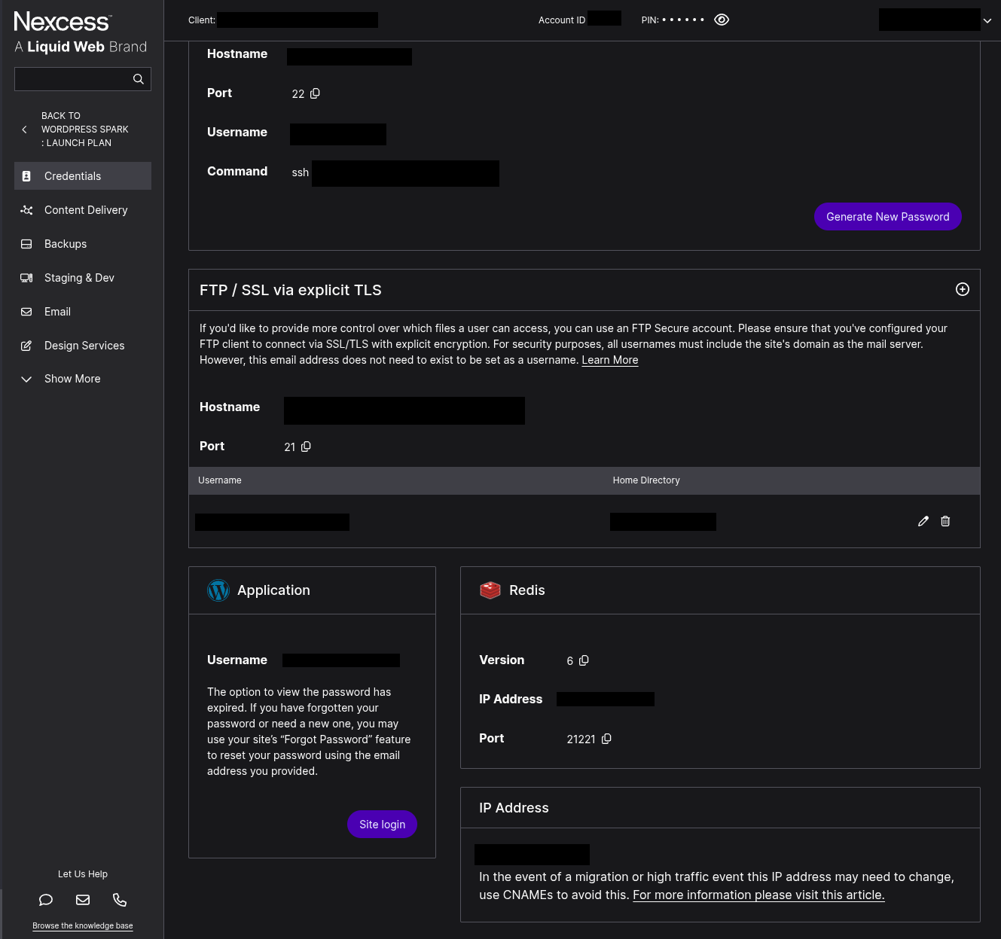
Task: Copy the Redis version number
Action: [x=584, y=660]
